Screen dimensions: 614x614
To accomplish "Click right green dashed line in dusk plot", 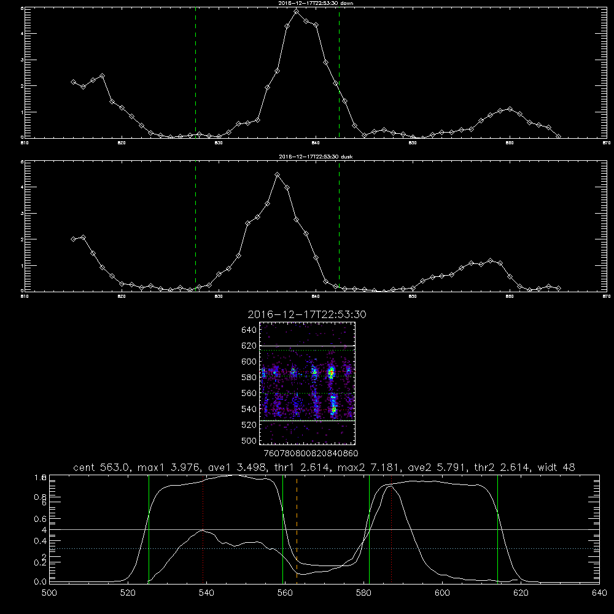I will coord(339,227).
